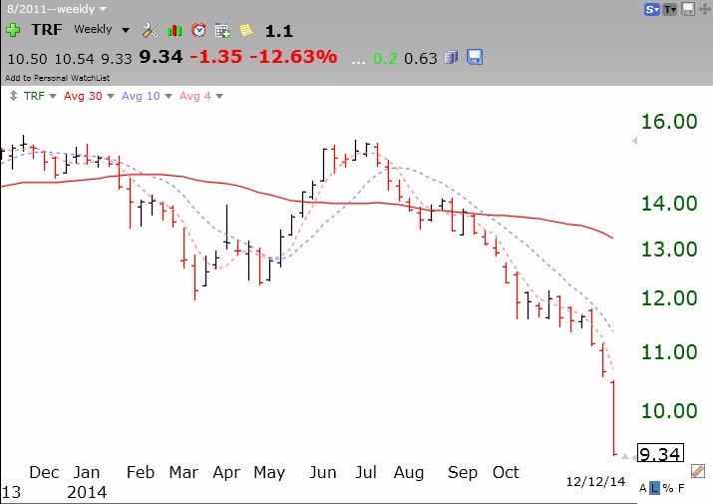Expand the Avg 4 indicator dropdown
The height and width of the screenshot is (504, 713).
pos(219,96)
